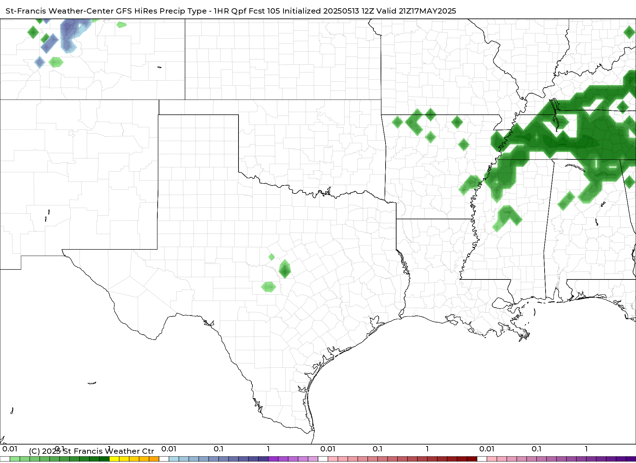Click the 0.1 label above the red scale
The height and width of the screenshot is (463, 636).
click(x=378, y=449)
